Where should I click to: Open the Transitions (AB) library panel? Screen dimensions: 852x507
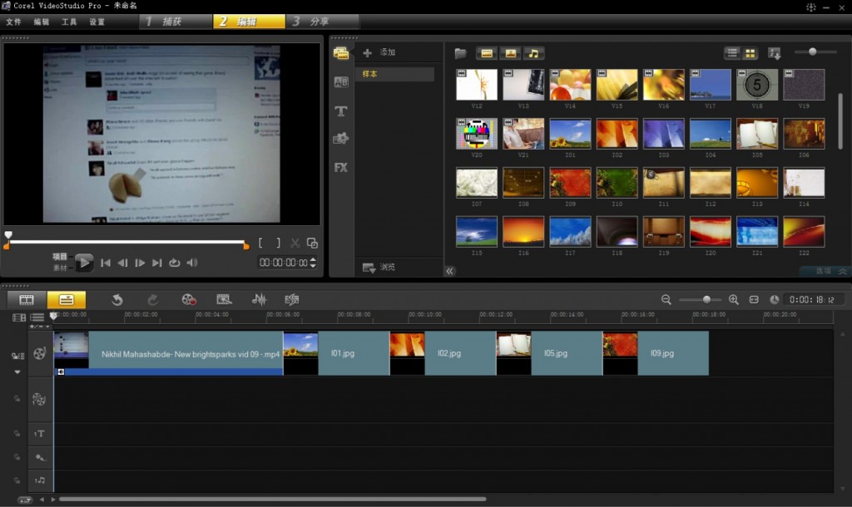click(341, 81)
